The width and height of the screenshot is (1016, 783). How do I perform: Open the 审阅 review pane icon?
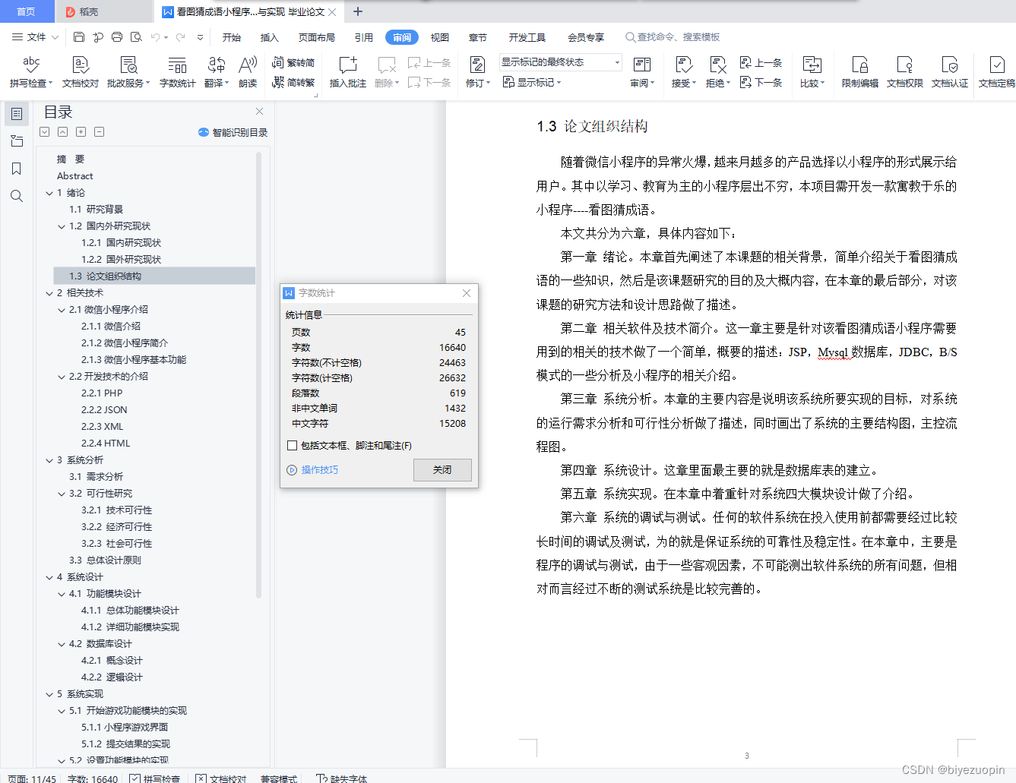[x=642, y=65]
